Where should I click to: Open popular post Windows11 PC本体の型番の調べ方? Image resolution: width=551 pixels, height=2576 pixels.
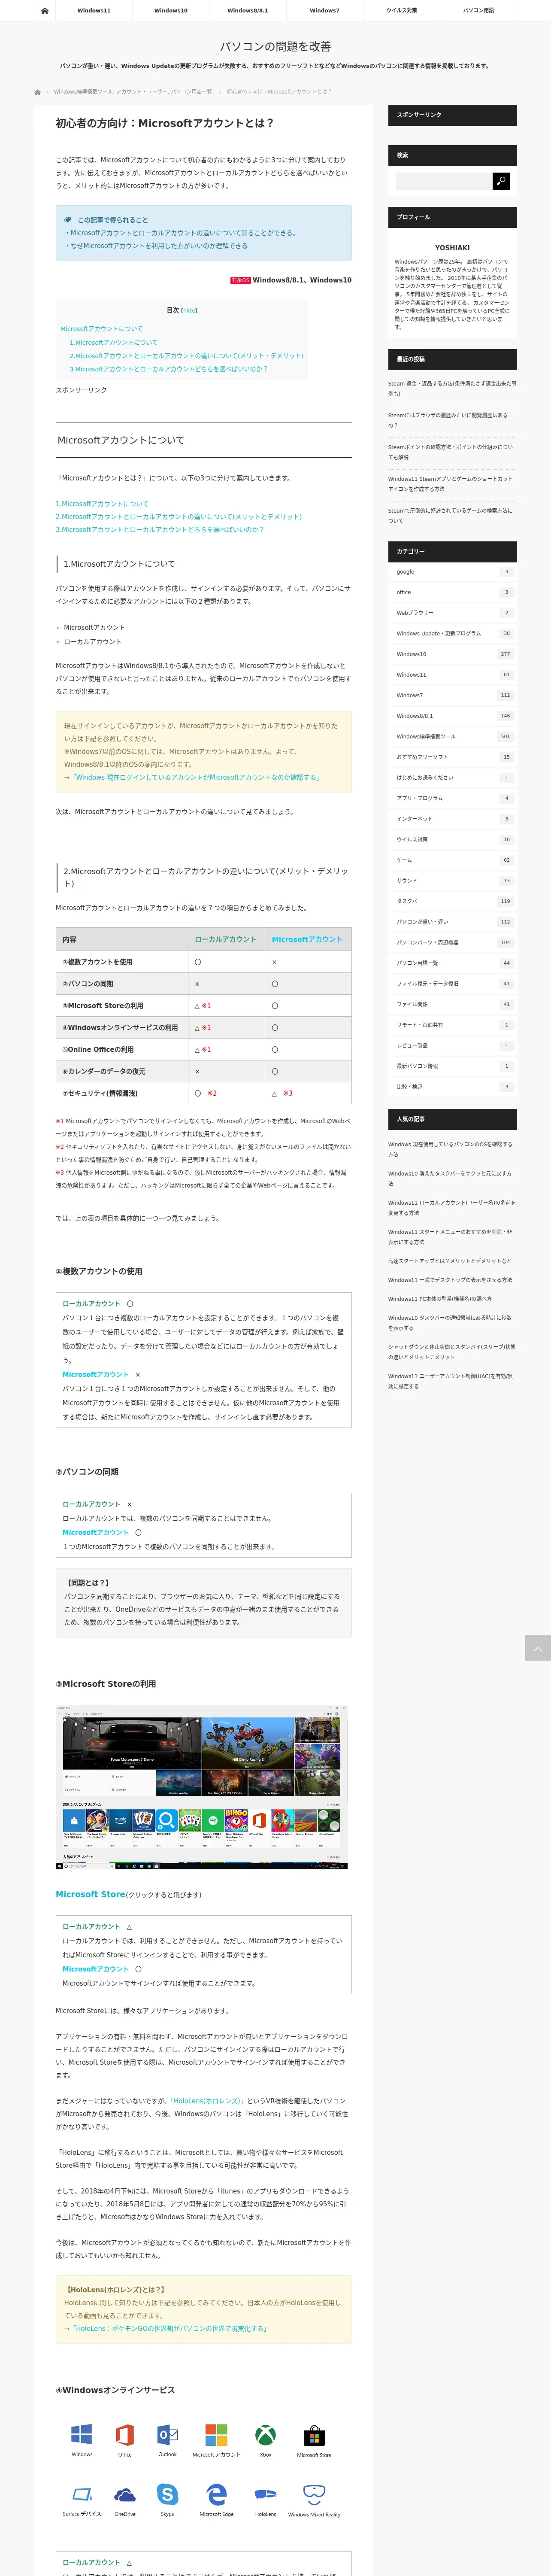(x=440, y=1299)
